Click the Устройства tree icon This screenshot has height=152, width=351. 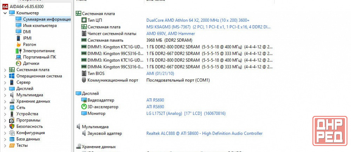[x=12, y=114]
